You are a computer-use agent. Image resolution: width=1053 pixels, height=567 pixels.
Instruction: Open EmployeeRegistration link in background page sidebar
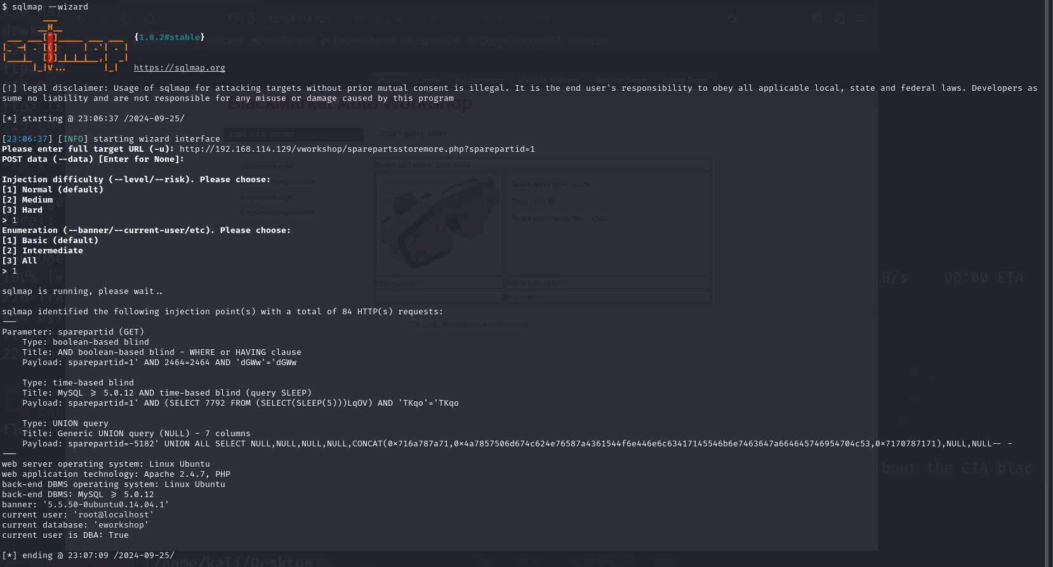278,212
